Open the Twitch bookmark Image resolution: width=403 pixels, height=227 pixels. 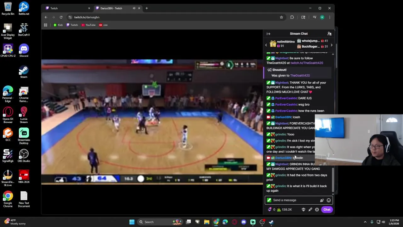click(x=72, y=25)
